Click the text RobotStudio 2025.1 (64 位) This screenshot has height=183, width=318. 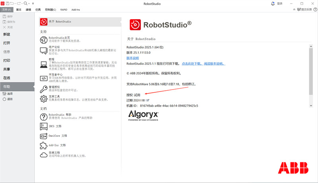click(x=145, y=47)
